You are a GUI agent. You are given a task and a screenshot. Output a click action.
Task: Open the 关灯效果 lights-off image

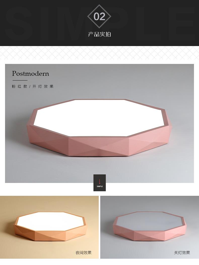coord(150,227)
